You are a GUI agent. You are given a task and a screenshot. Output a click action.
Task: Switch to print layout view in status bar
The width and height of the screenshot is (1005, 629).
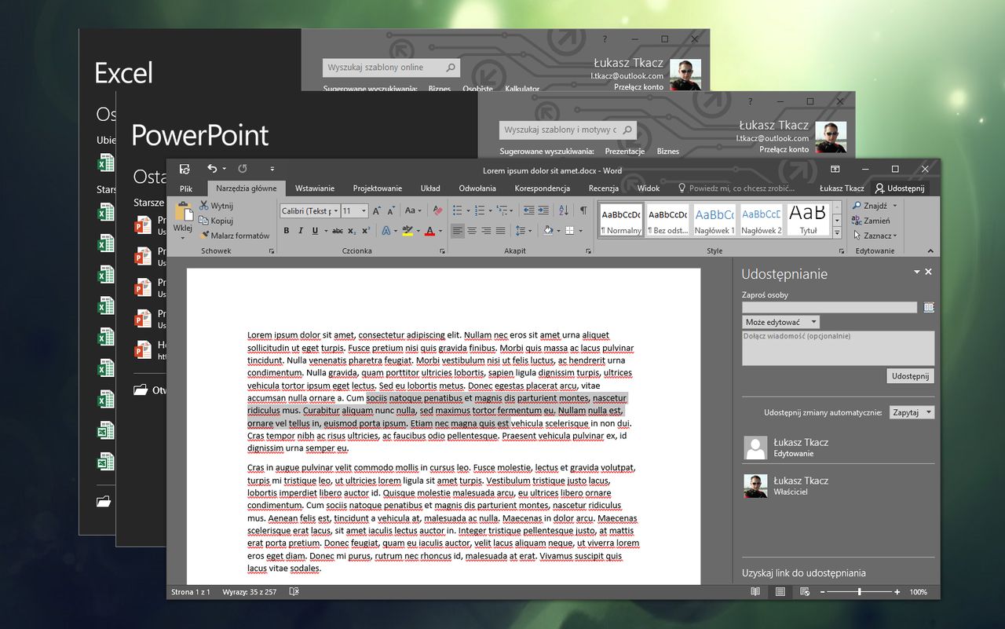(x=780, y=592)
